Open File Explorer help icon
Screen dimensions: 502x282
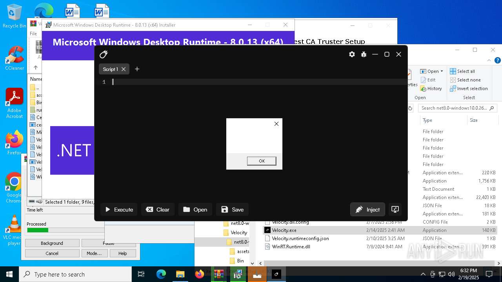pyautogui.click(x=498, y=60)
